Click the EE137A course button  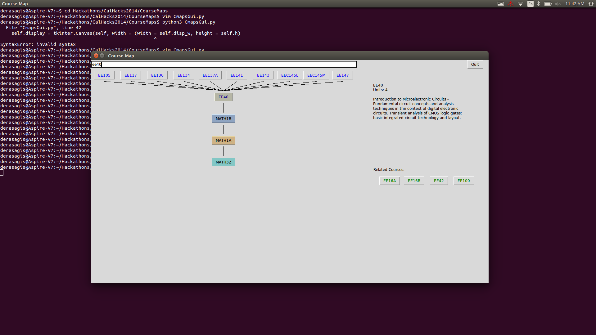point(210,75)
